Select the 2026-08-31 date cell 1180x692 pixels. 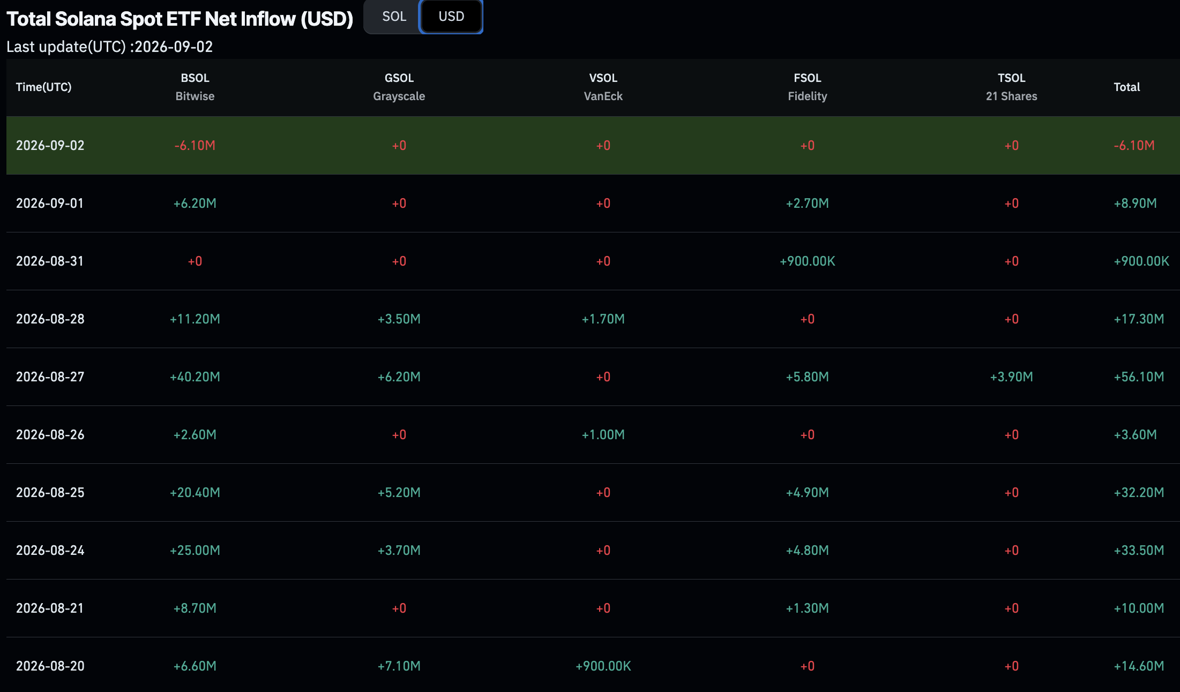tap(50, 261)
